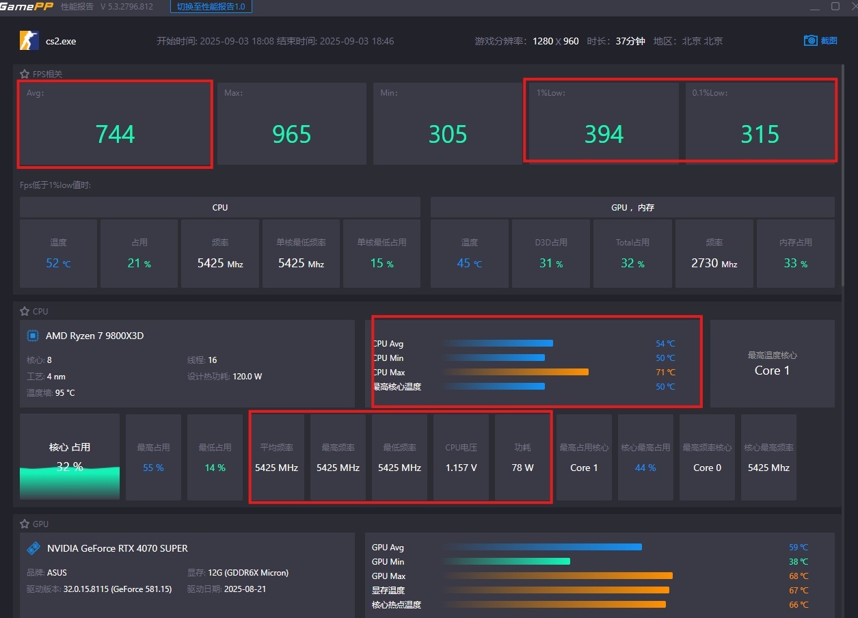This screenshot has height=618, width=858.
Task: Click the AMD Ryzen 7 9800X3D name
Action: pyautogui.click(x=94, y=336)
